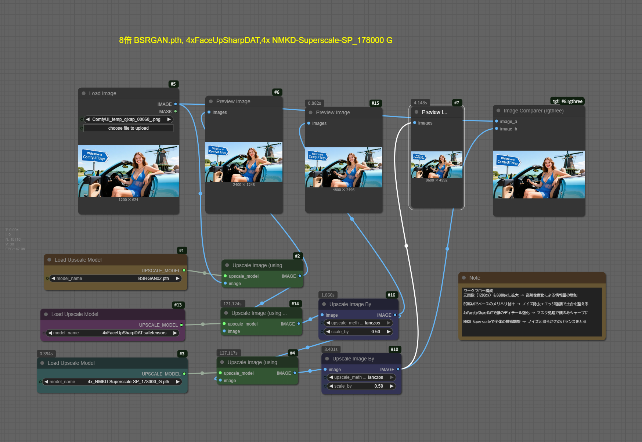This screenshot has height=442, width=642.
Task: Increase scale_by value with right arrow in node #10
Action: pyautogui.click(x=392, y=386)
